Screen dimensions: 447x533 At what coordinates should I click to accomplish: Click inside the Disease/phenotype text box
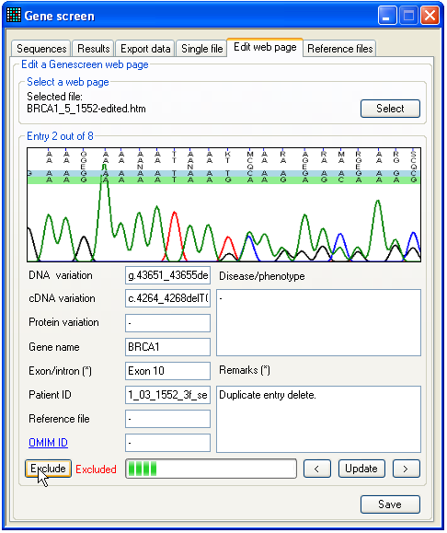tap(318, 322)
